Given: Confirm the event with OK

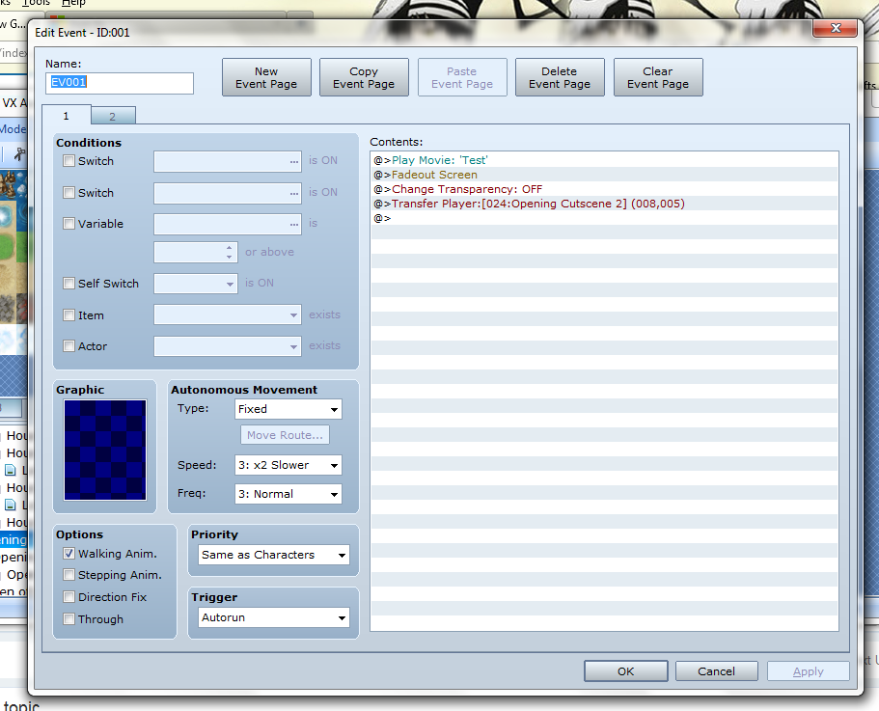Looking at the screenshot, I should click(x=625, y=671).
